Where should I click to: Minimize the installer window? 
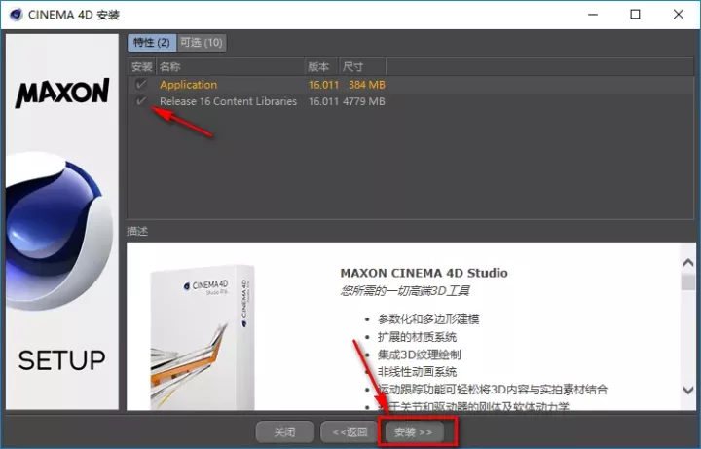coord(589,15)
